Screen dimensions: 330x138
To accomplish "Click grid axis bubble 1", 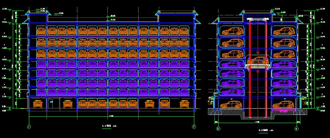I will coord(29,127).
